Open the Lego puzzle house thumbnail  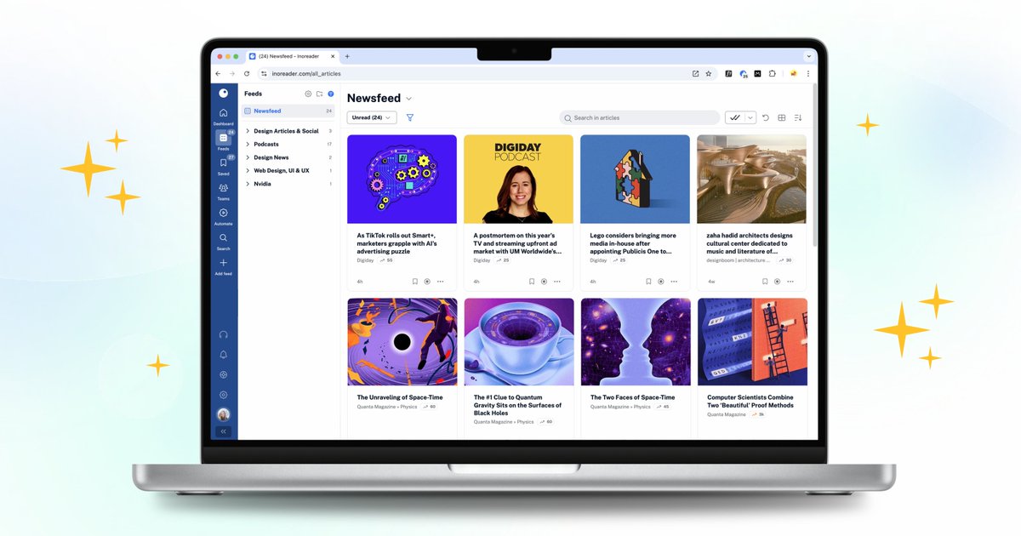(635, 180)
